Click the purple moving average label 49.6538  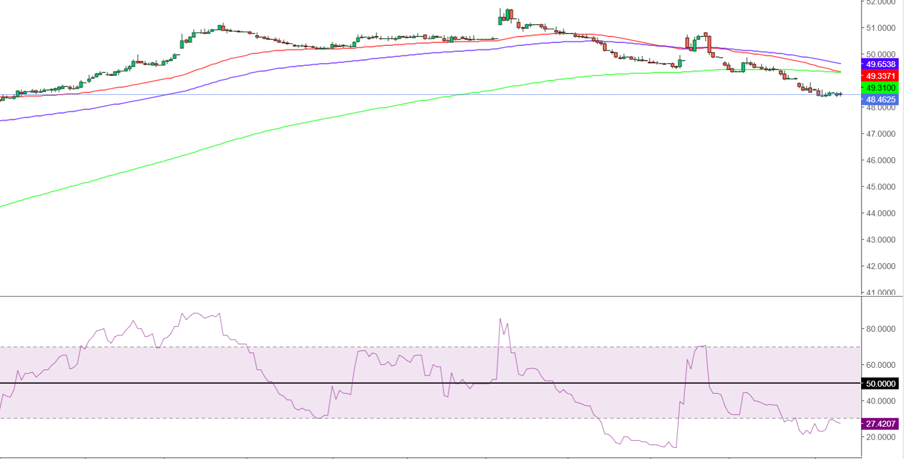(x=880, y=64)
